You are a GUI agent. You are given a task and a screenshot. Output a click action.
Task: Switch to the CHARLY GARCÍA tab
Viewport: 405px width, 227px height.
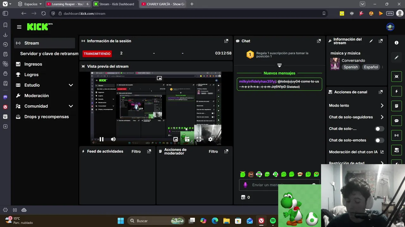point(163,4)
